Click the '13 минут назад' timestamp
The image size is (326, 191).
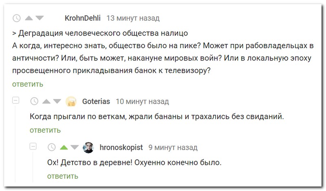pos(133,18)
